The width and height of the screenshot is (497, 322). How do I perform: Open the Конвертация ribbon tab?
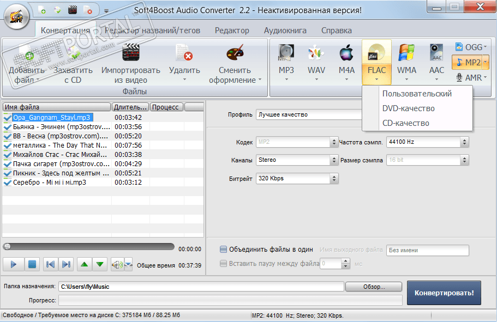tap(65, 31)
